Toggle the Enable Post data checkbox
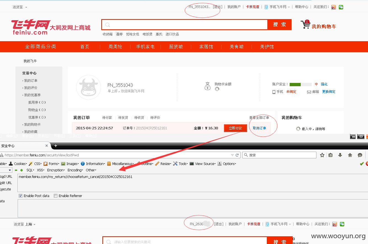The image size is (368, 244). [x=20, y=196]
